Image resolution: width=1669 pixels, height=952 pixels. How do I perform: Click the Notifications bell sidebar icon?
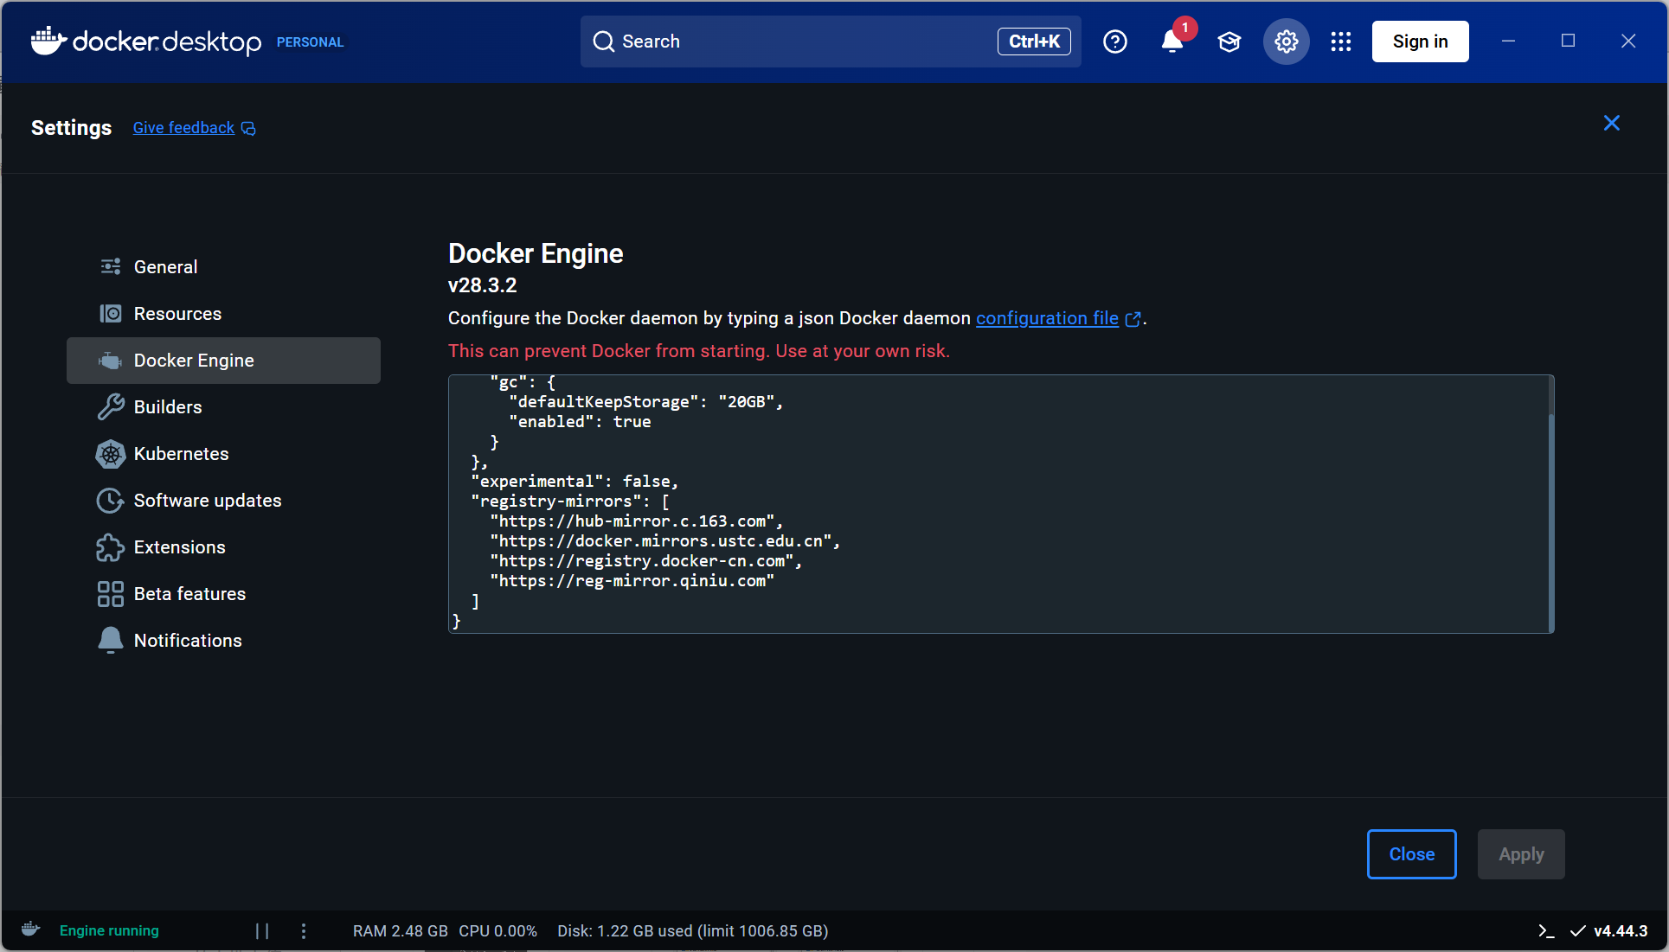[x=111, y=641]
